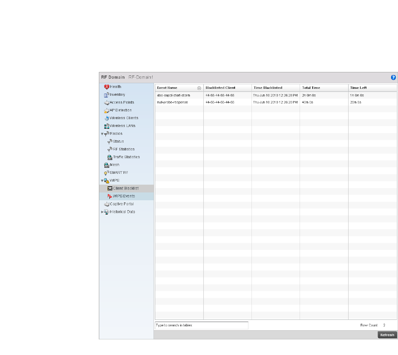Click the RF-Domain1 title text
This screenshot has width=398, height=355.
pyautogui.click(x=141, y=78)
